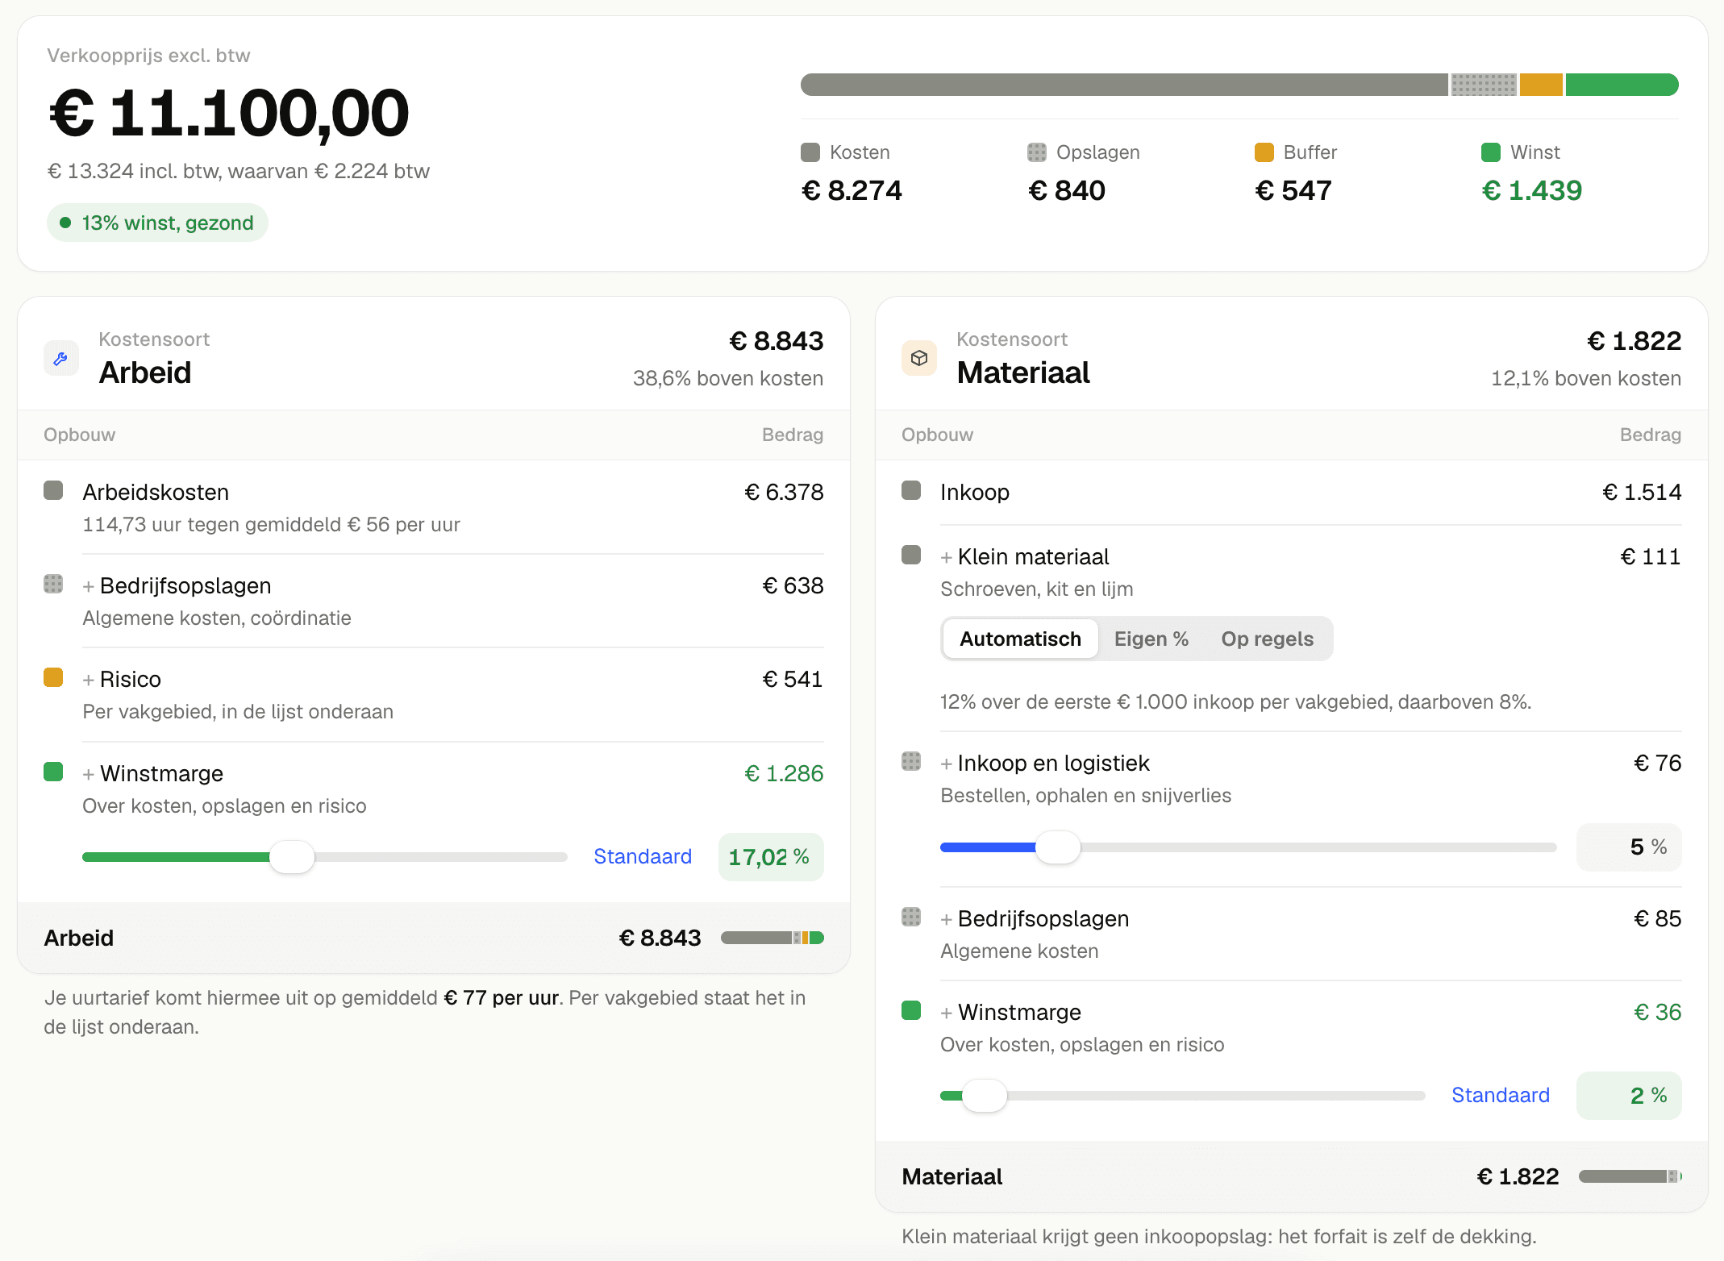Image resolution: width=1724 pixels, height=1261 pixels.
Task: Click the '€ 77 per uur' text
Action: (x=502, y=997)
